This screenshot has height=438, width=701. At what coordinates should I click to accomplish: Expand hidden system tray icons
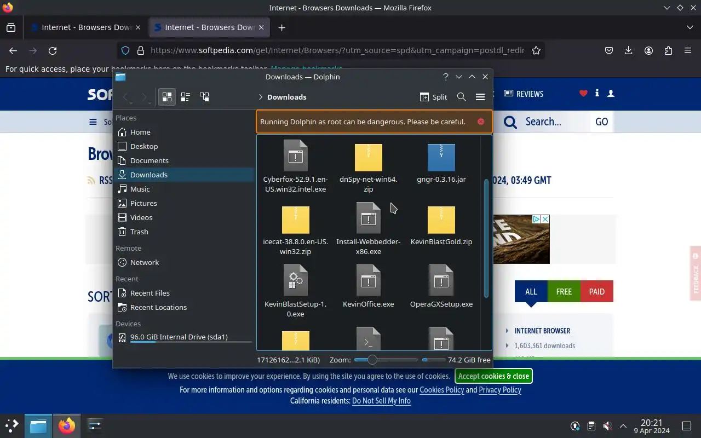(x=623, y=426)
